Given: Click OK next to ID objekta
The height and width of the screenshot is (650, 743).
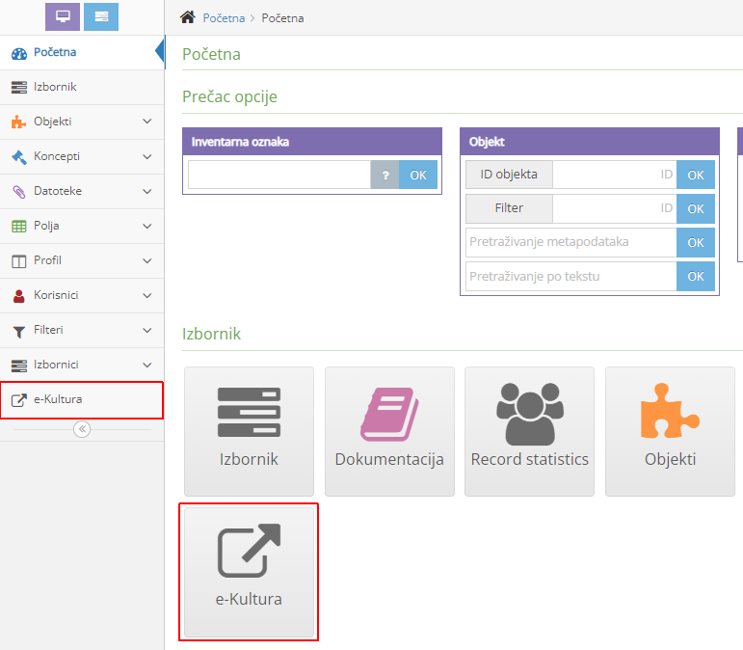Looking at the screenshot, I should tap(696, 175).
